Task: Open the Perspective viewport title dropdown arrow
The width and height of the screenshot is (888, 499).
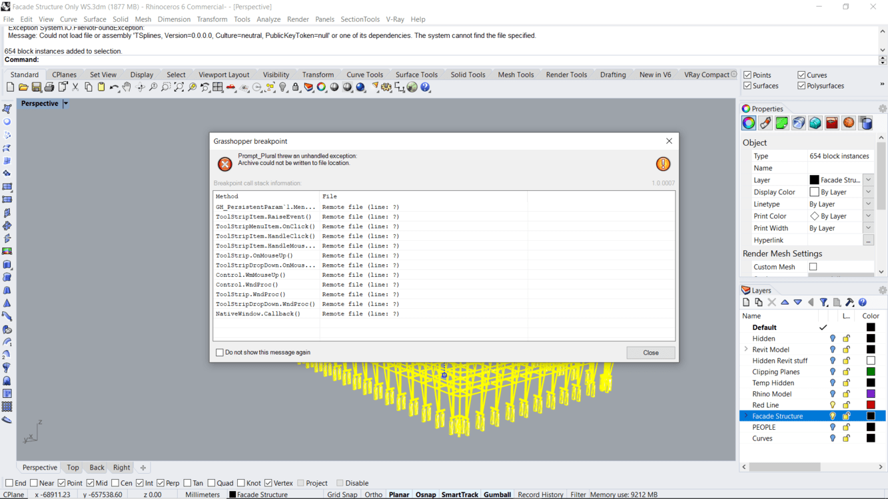Action: click(x=65, y=104)
